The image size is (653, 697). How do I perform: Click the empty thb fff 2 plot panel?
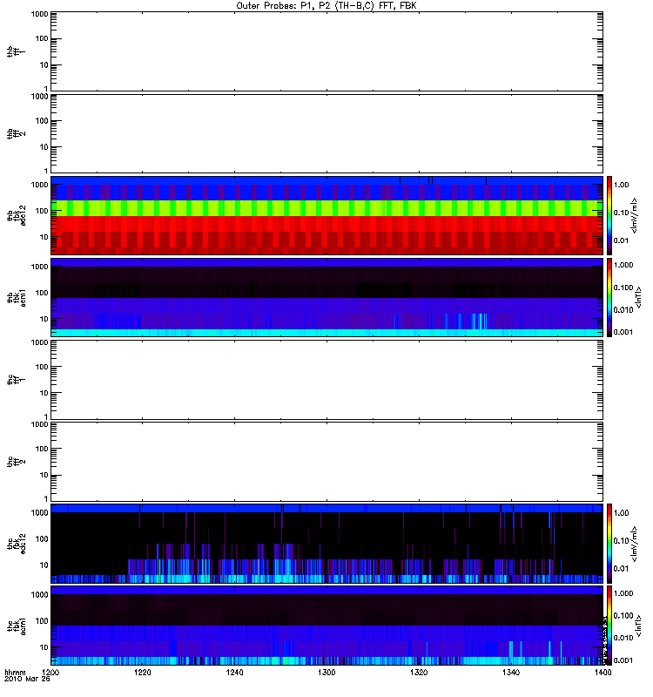(327, 133)
